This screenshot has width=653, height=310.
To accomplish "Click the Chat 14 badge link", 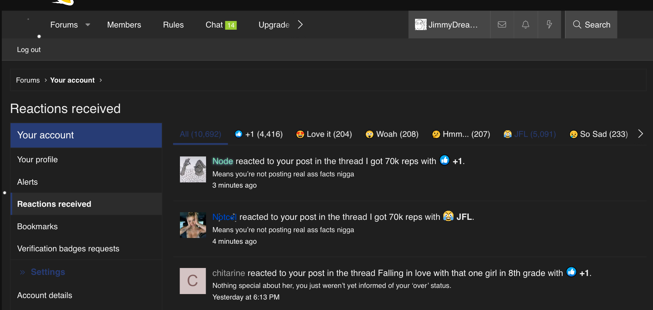I will [221, 25].
